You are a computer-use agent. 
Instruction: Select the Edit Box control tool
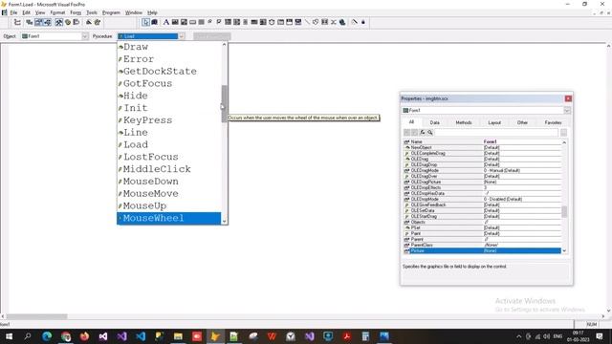coord(184,22)
